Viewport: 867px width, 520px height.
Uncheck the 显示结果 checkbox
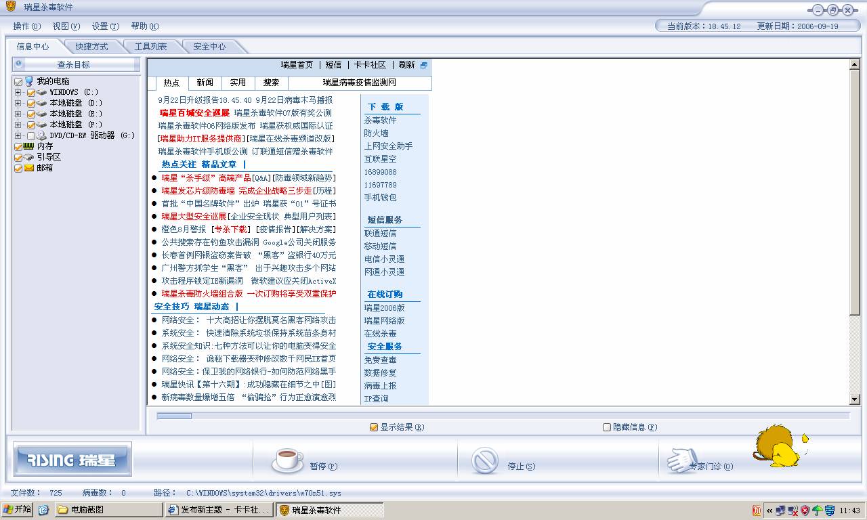[374, 427]
